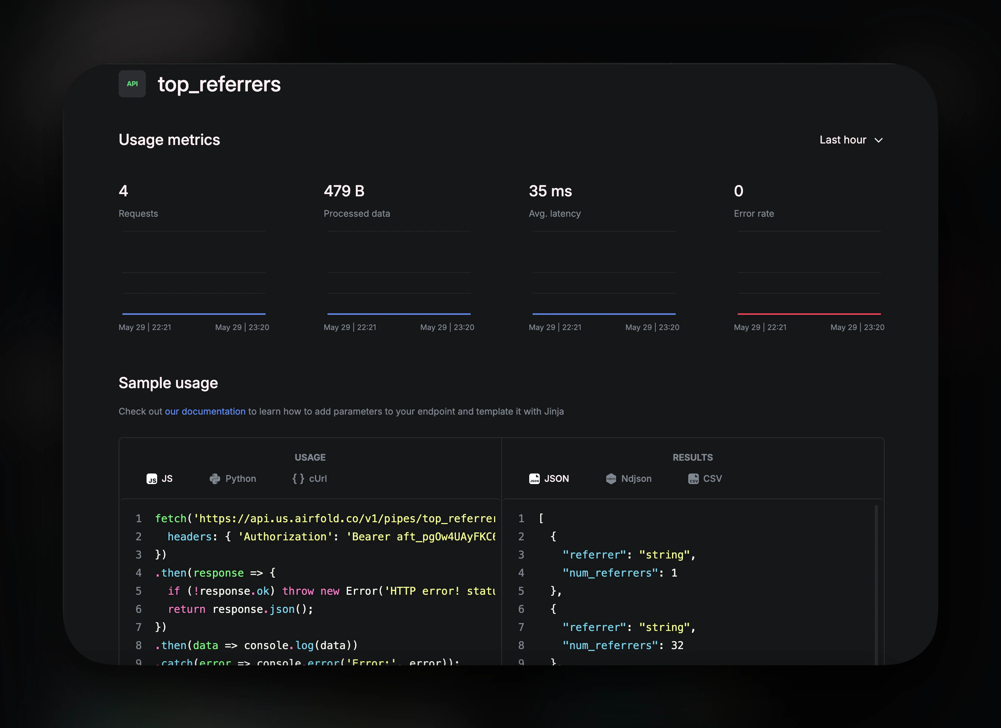Click the CSV file icon
This screenshot has height=728, width=1001.
(693, 479)
